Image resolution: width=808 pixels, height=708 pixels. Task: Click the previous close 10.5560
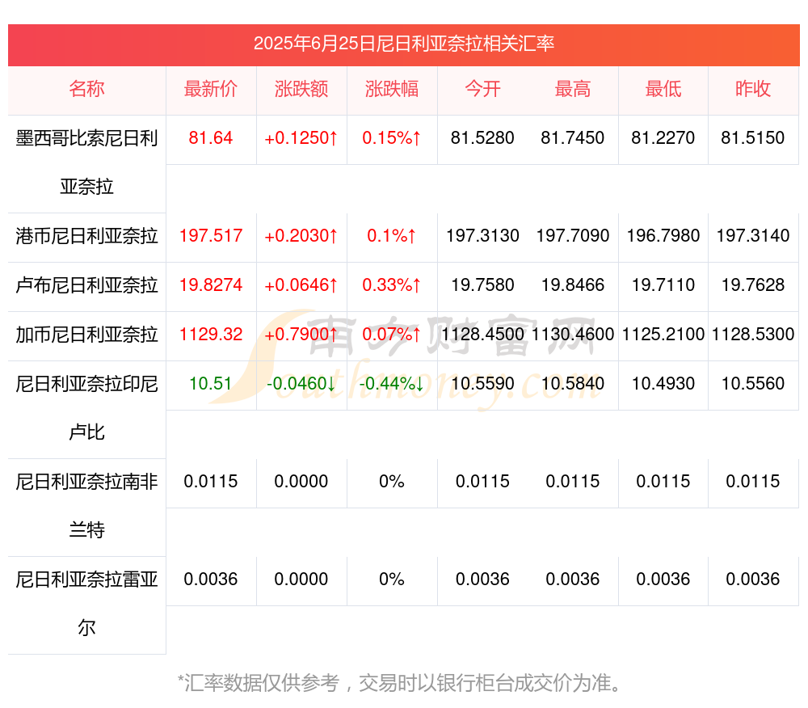[x=753, y=383]
